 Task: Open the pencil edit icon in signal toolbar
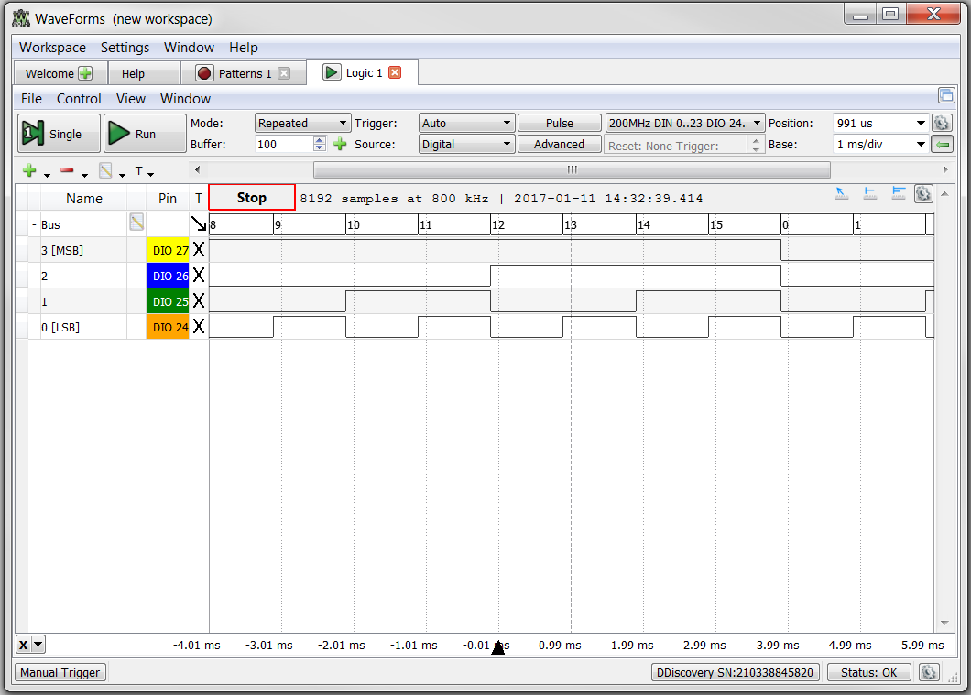(106, 171)
